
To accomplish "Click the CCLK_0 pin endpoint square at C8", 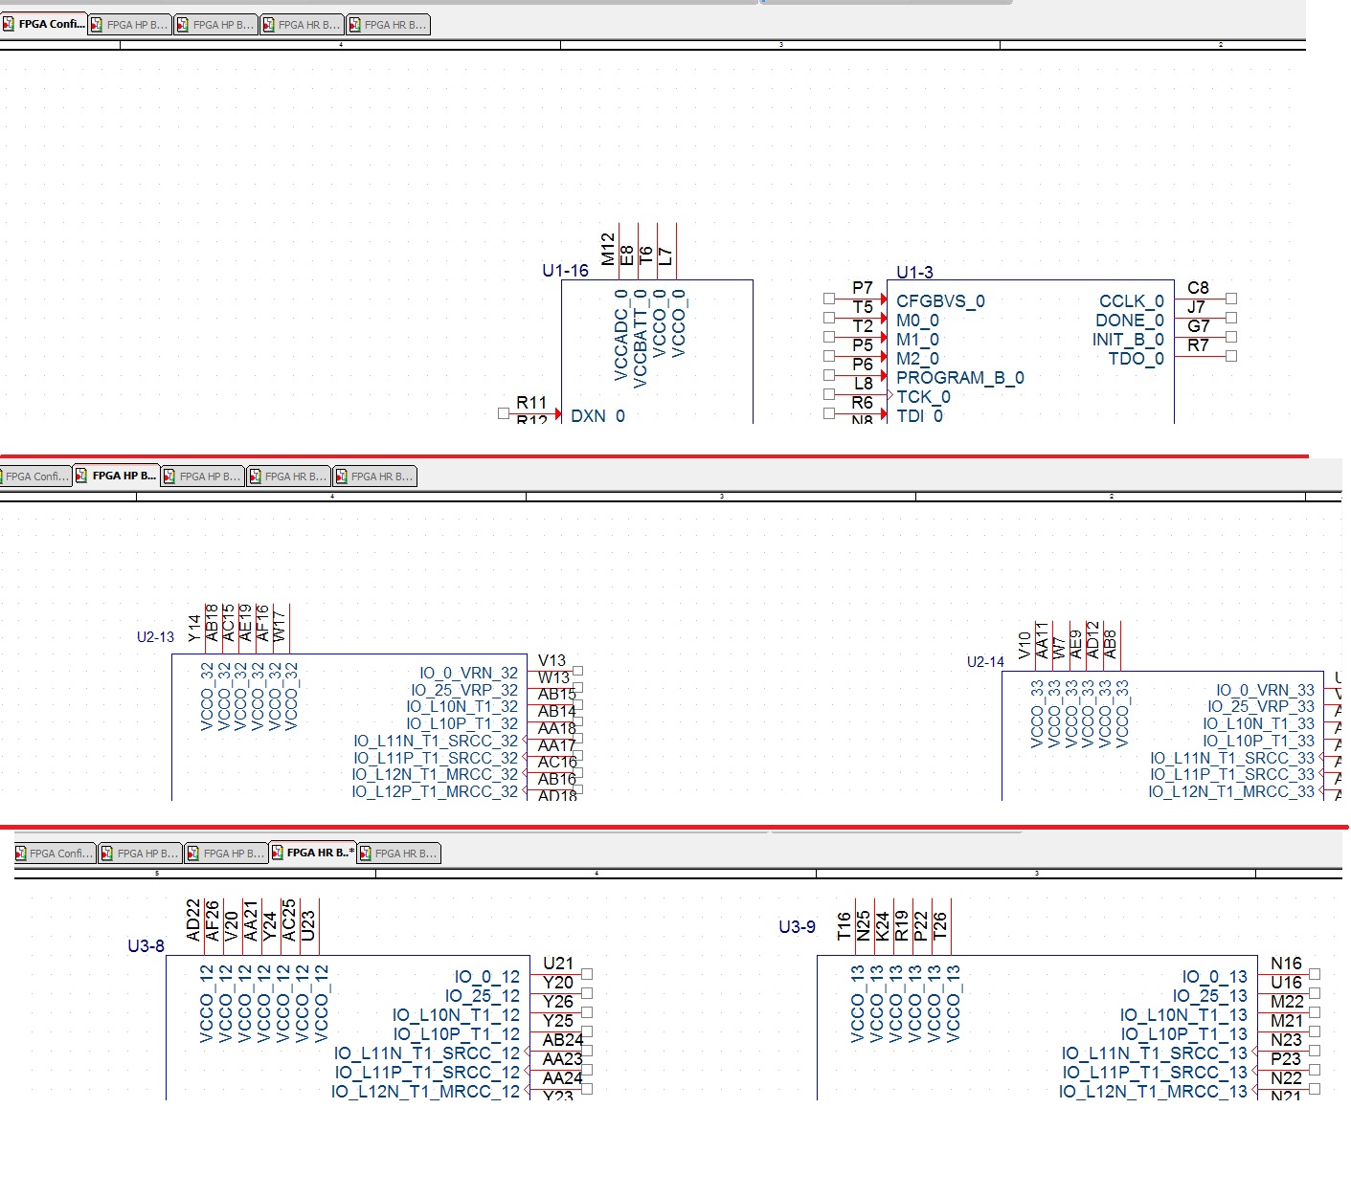I will pos(1231,299).
